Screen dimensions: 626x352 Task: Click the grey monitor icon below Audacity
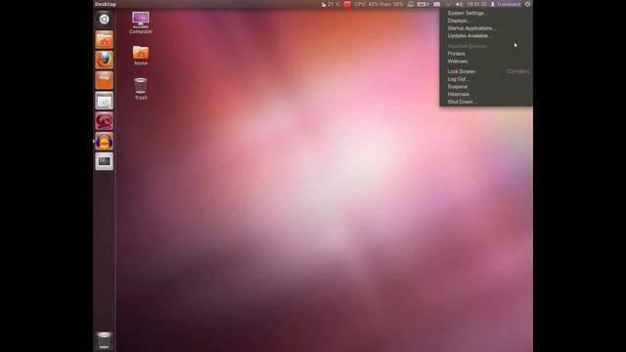click(105, 161)
